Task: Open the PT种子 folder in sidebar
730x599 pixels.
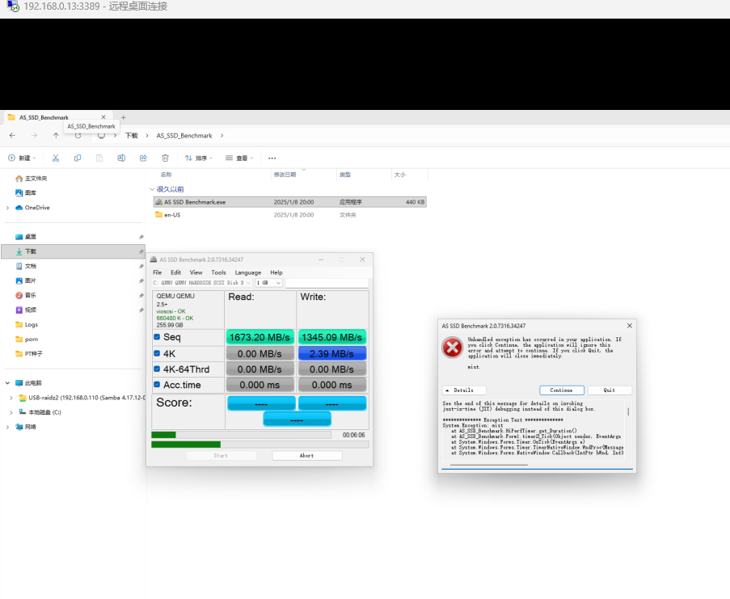Action: pyautogui.click(x=29, y=354)
